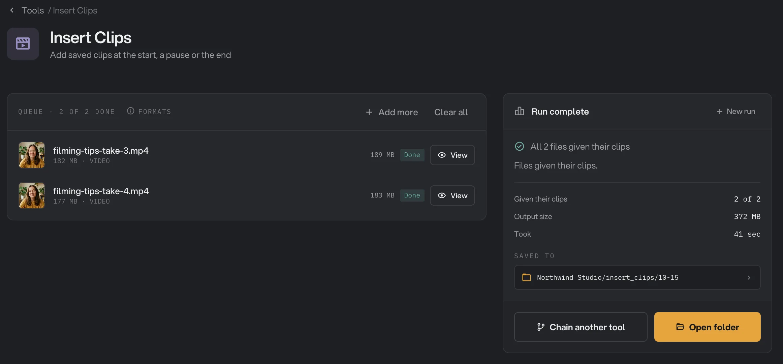Open the Northwind Studio/insert_clips/10-15 saved path
This screenshot has width=783, height=364.
[x=637, y=277]
